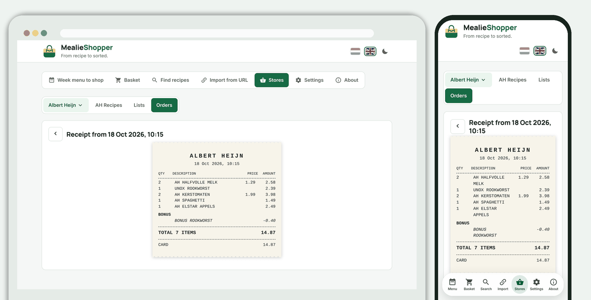
Task: Open the Basket tab in desktop nav
Action: [x=128, y=80]
